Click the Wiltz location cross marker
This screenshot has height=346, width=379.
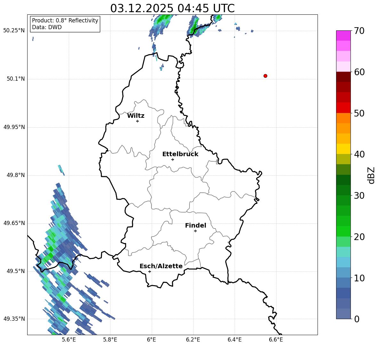click(x=138, y=121)
